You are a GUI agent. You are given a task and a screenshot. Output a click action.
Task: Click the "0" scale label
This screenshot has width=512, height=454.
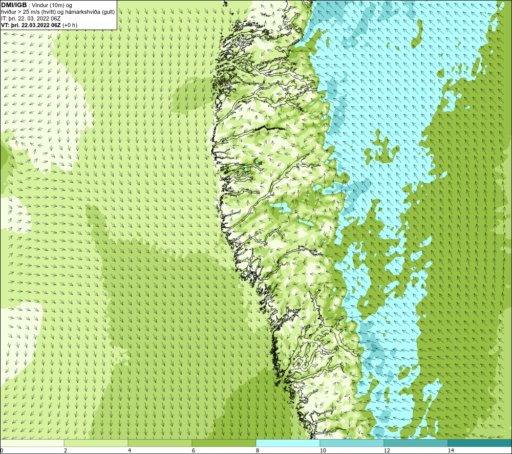(2, 450)
